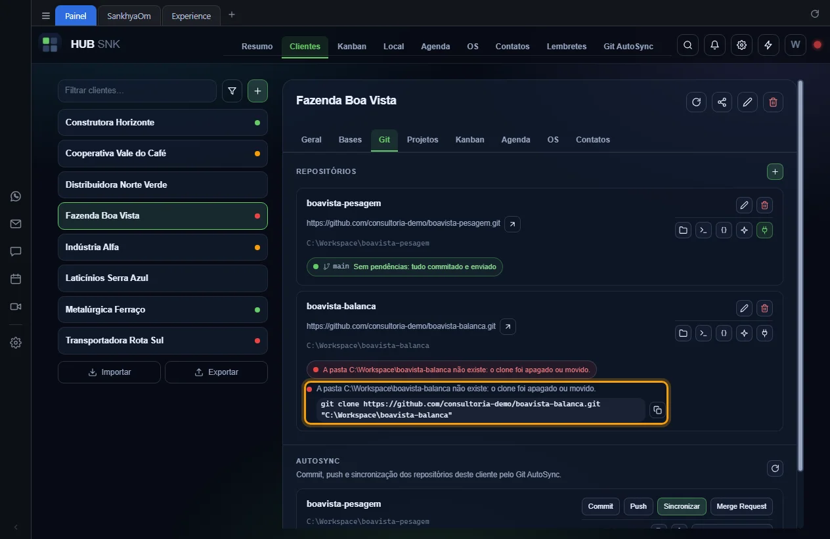830x539 pixels.
Task: Open the video camera icon in sidebar
Action: 16,307
